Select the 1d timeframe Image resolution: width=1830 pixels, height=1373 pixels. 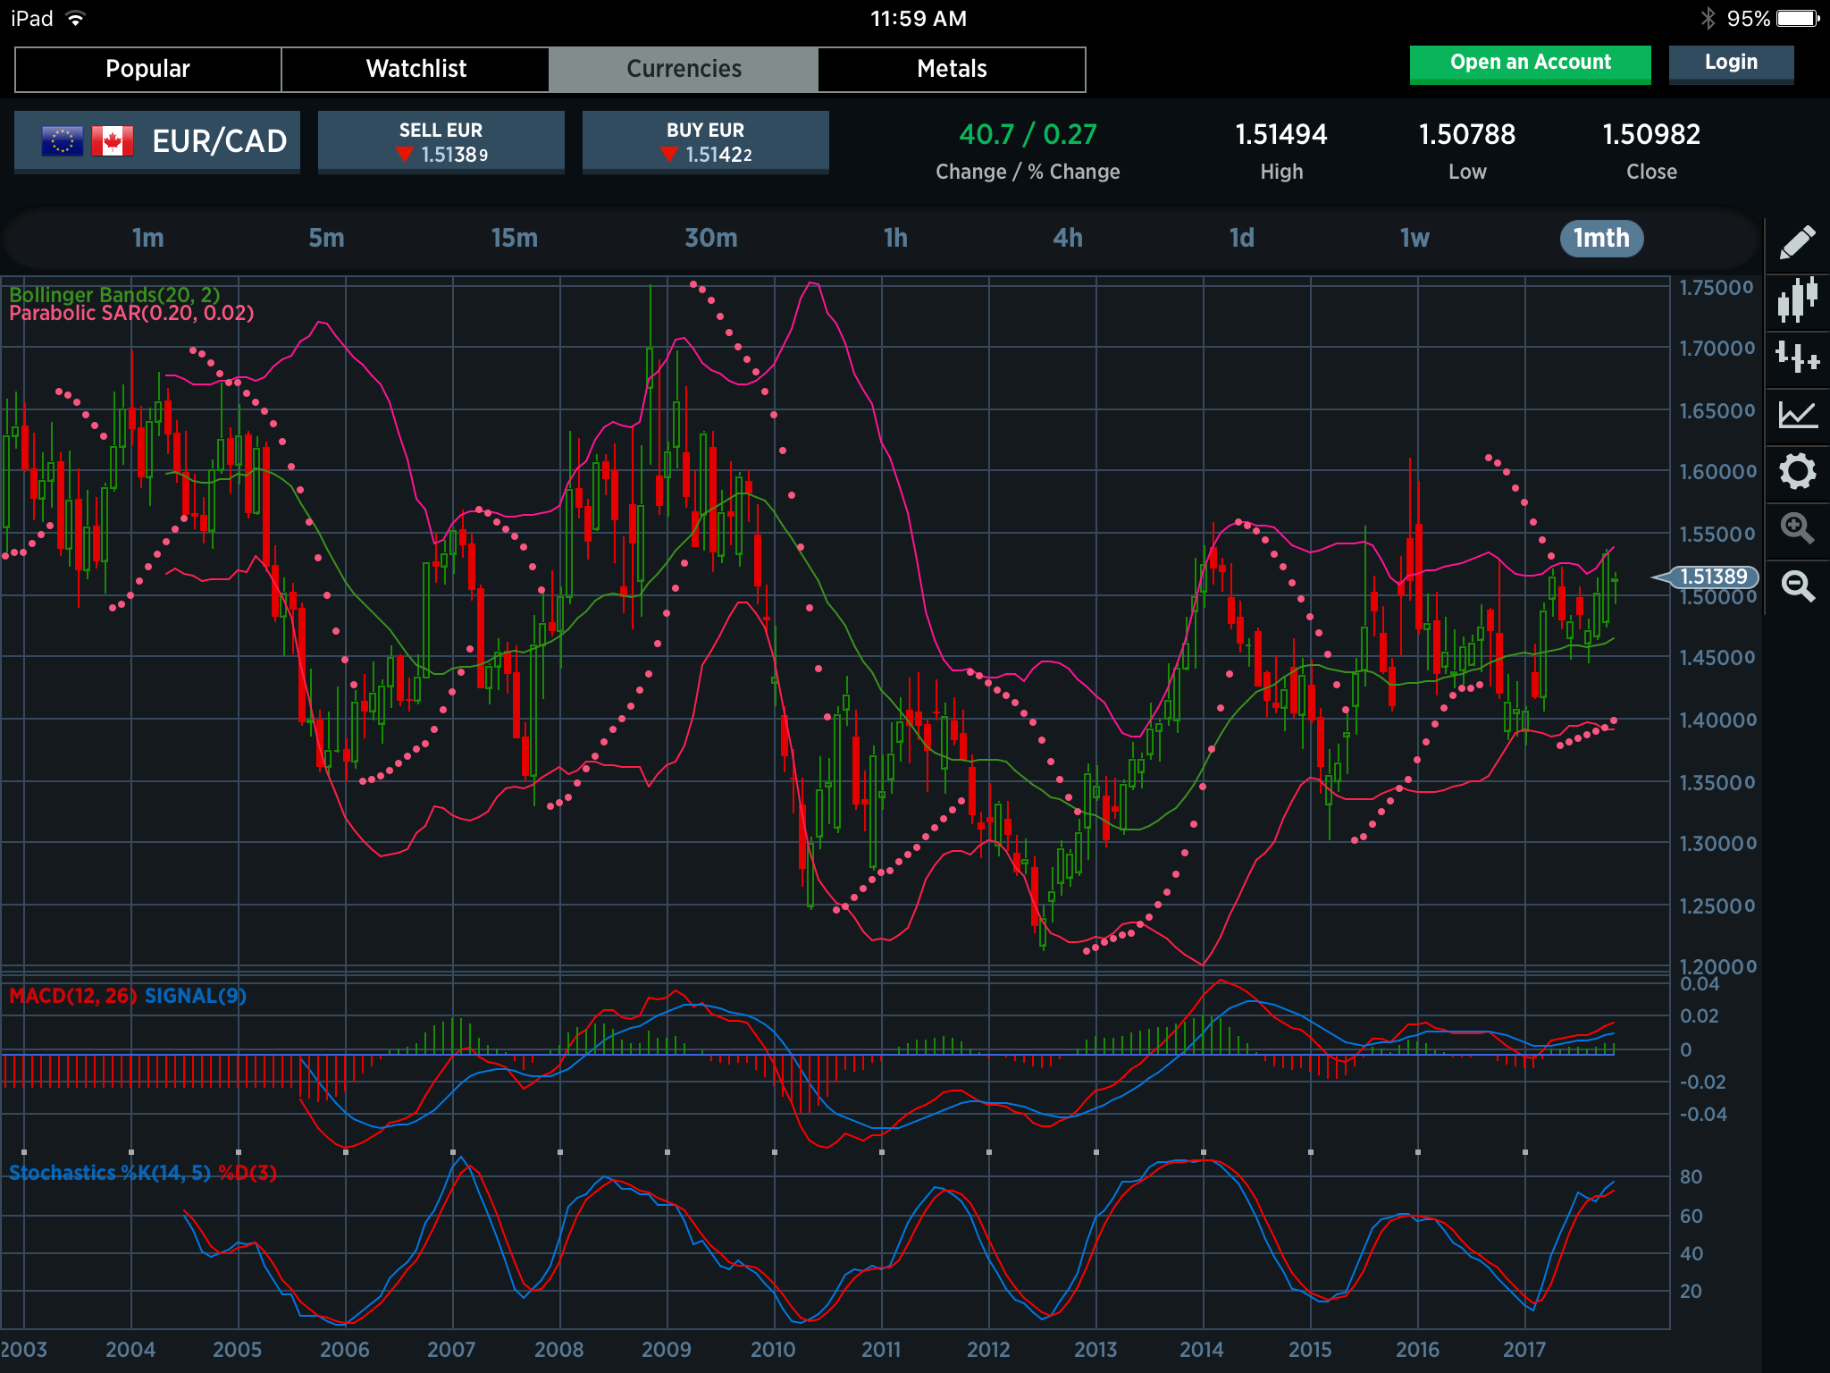[x=1242, y=238]
